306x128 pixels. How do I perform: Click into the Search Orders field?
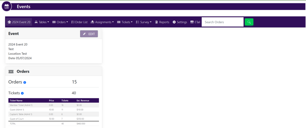(x=222, y=22)
